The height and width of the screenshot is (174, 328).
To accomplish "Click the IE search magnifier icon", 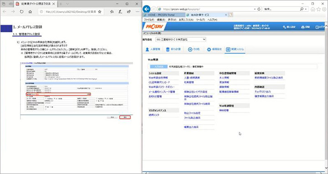I will pos(302,9).
